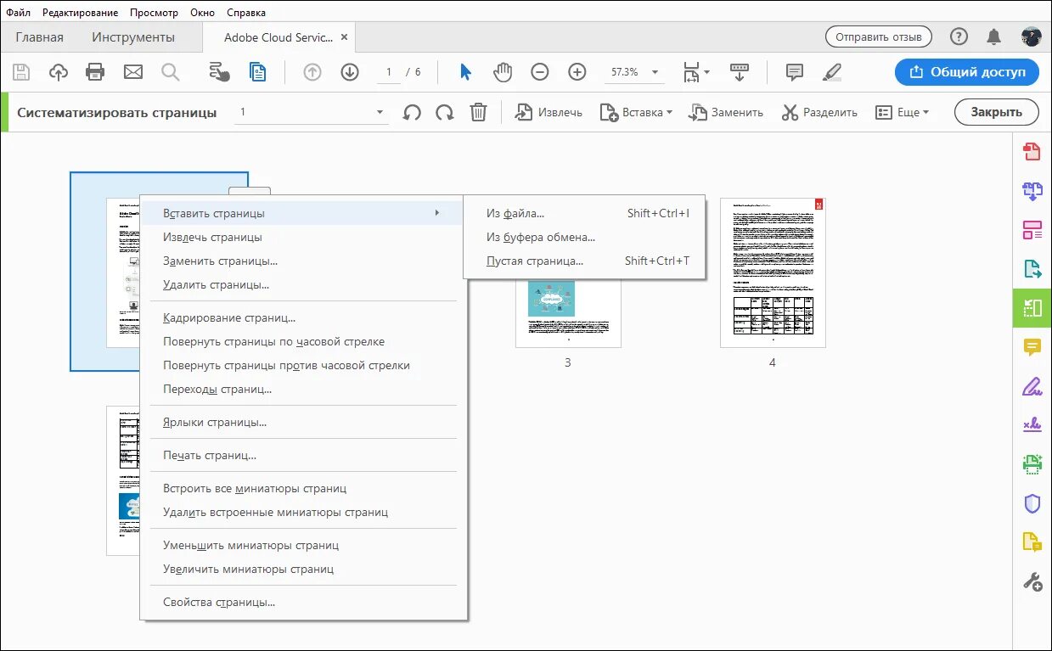Image resolution: width=1052 pixels, height=651 pixels.
Task: Choose Пустая страница... option
Action: pyautogui.click(x=584, y=261)
